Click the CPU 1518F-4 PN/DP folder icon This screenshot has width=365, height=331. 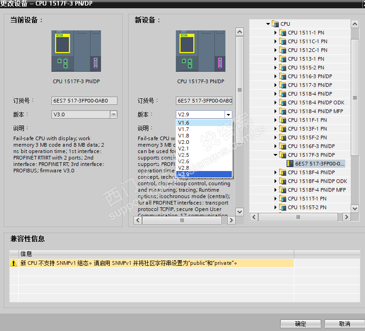click(x=282, y=172)
